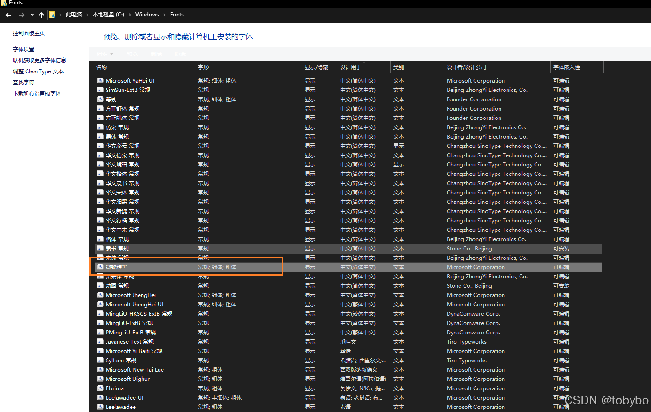
Task: Select the Microsoft JhengHei UI font name
Action: [x=135, y=305]
